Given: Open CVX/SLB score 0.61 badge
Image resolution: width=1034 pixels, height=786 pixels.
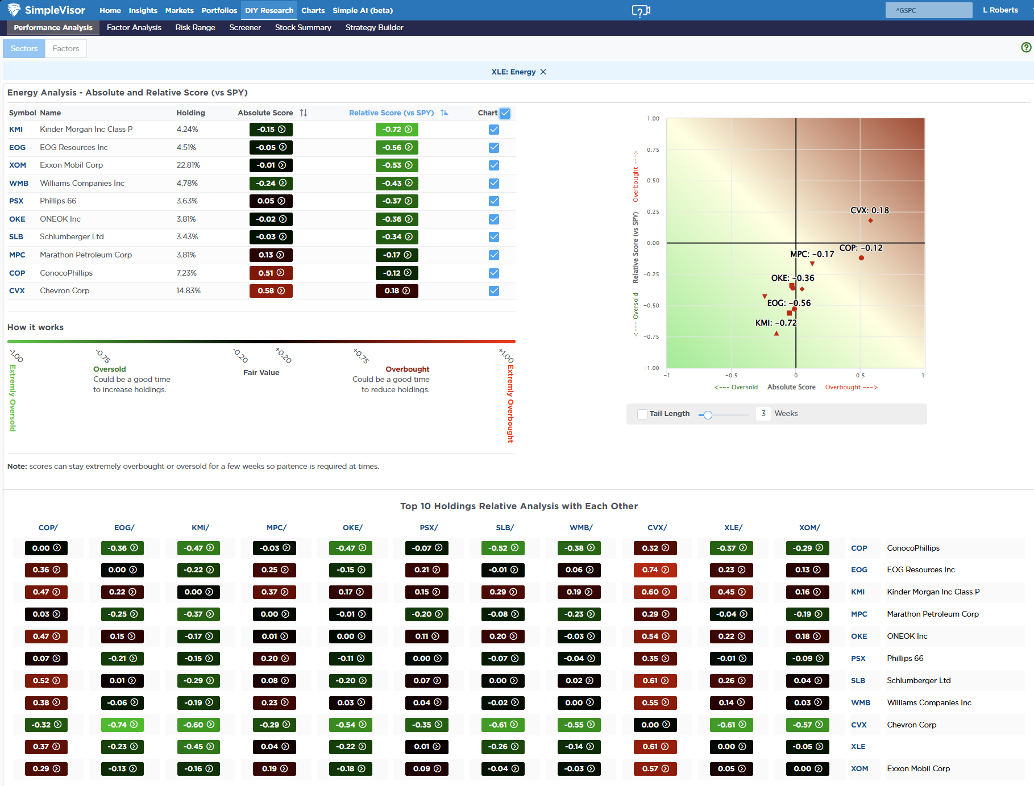Looking at the screenshot, I should [x=655, y=681].
